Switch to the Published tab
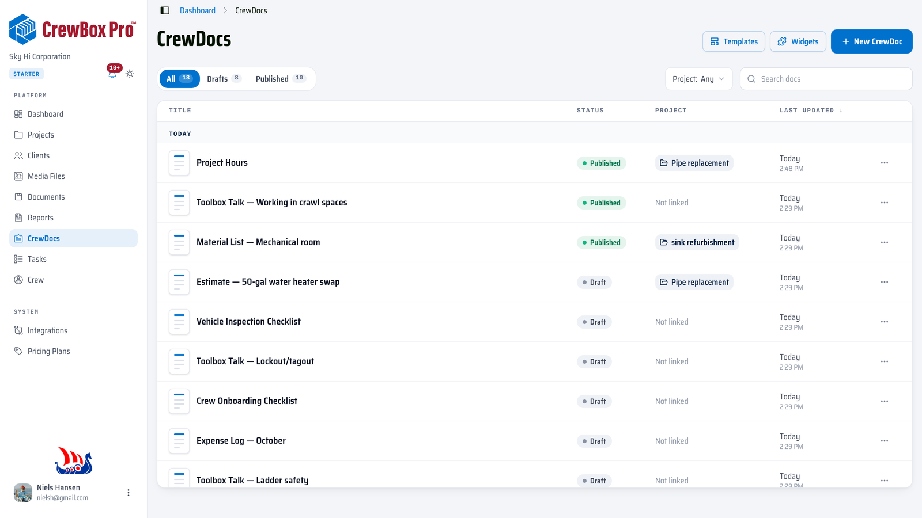Screen dimensions: 922x518 point(281,79)
